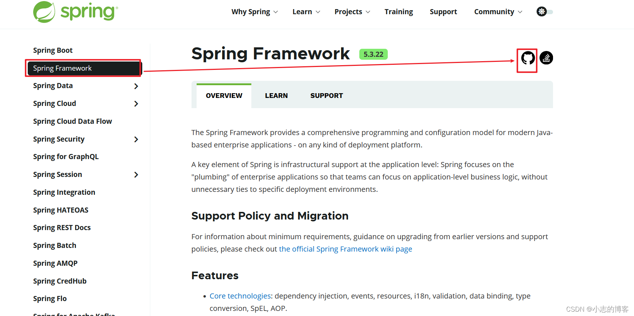
Task: Expand the Why Spring menu
Action: [x=255, y=12]
